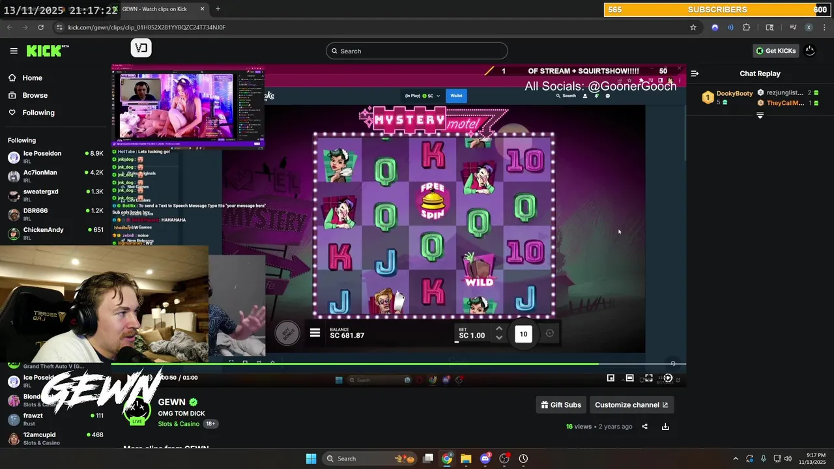Image resolution: width=834 pixels, height=469 pixels.
Task: Open File Explorer from taskbar
Action: pos(466,459)
